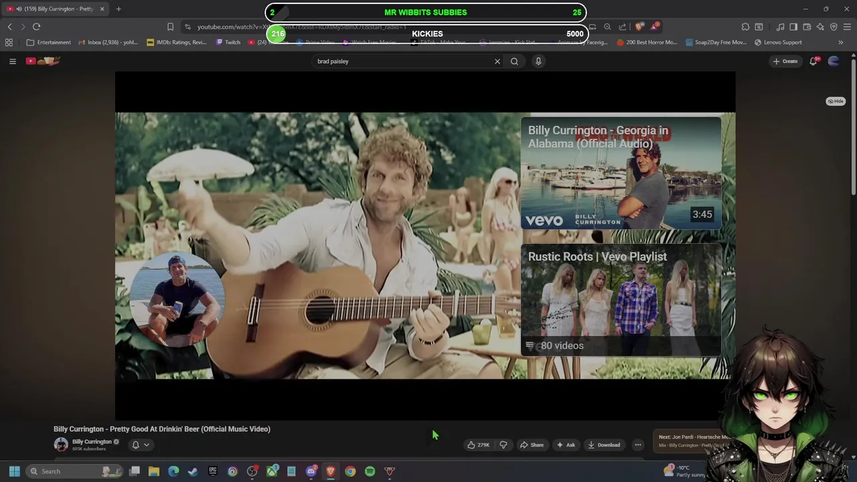Image resolution: width=857 pixels, height=482 pixels.
Task: Open Steam from taskbar
Action: (x=193, y=471)
